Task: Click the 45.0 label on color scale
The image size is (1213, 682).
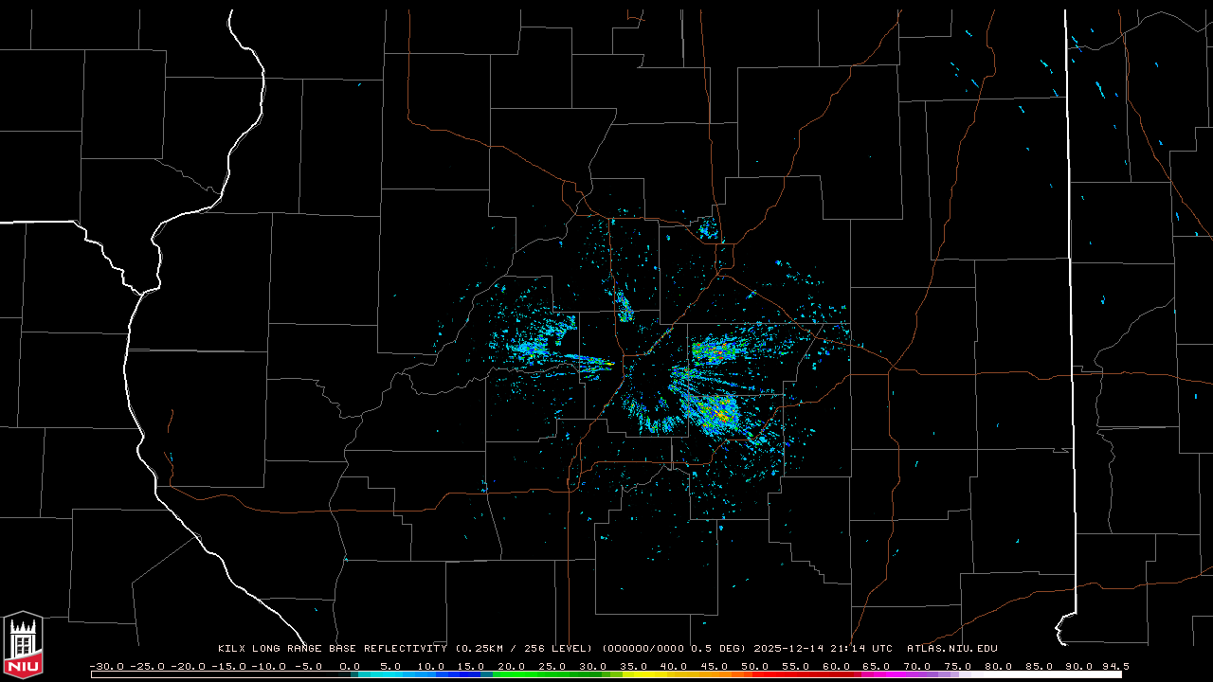Action: pos(715,666)
